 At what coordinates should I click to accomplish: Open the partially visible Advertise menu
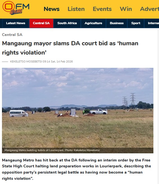click(149, 9)
